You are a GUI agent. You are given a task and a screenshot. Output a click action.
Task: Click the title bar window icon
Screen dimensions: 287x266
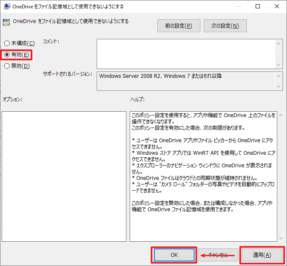pyautogui.click(x=7, y=7)
